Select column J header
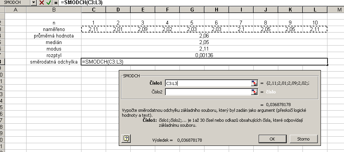Viewport: 344px width, 152px height. (266, 10)
